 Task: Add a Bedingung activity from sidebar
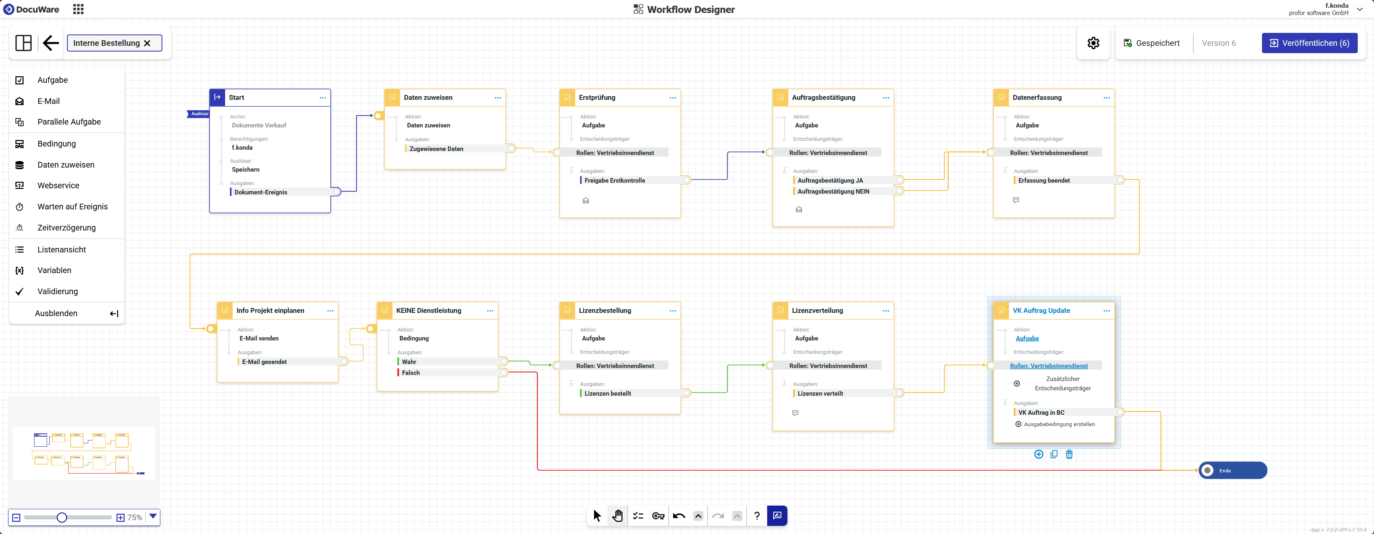tap(67, 144)
